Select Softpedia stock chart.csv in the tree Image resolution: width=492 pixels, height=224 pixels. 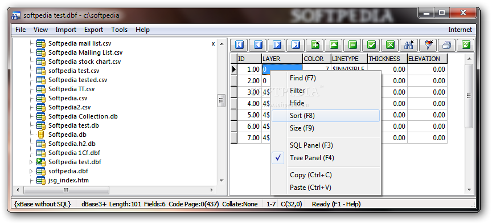(84, 62)
